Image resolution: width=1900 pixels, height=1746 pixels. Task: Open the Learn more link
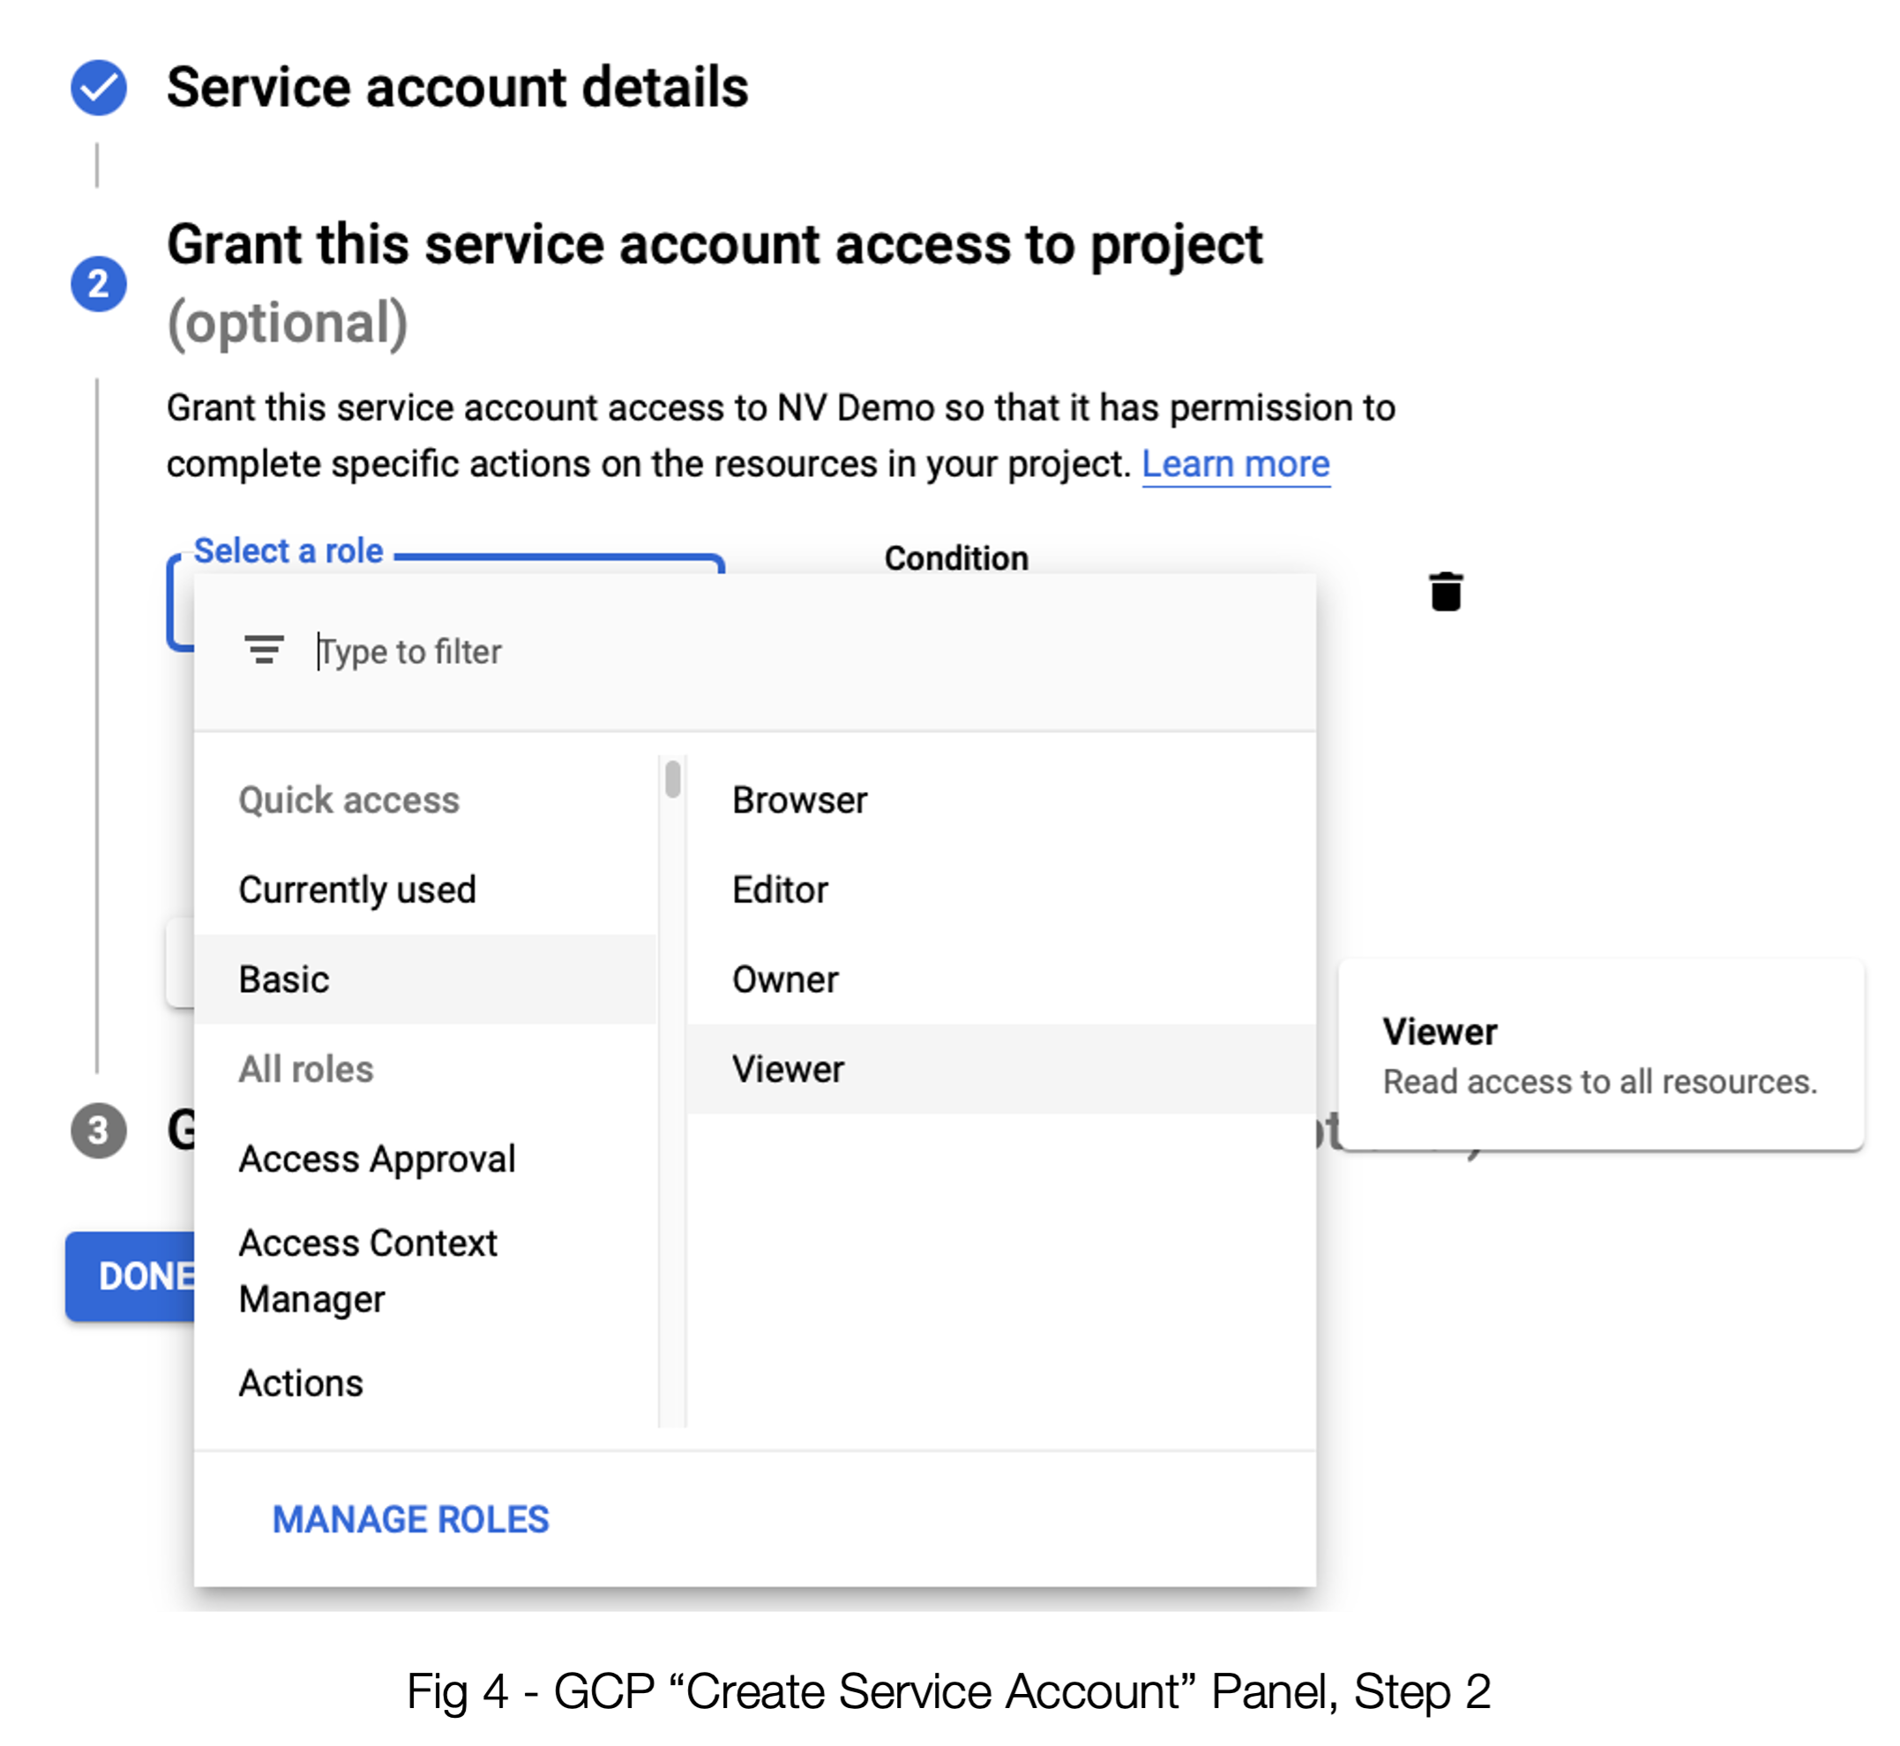coord(1236,464)
